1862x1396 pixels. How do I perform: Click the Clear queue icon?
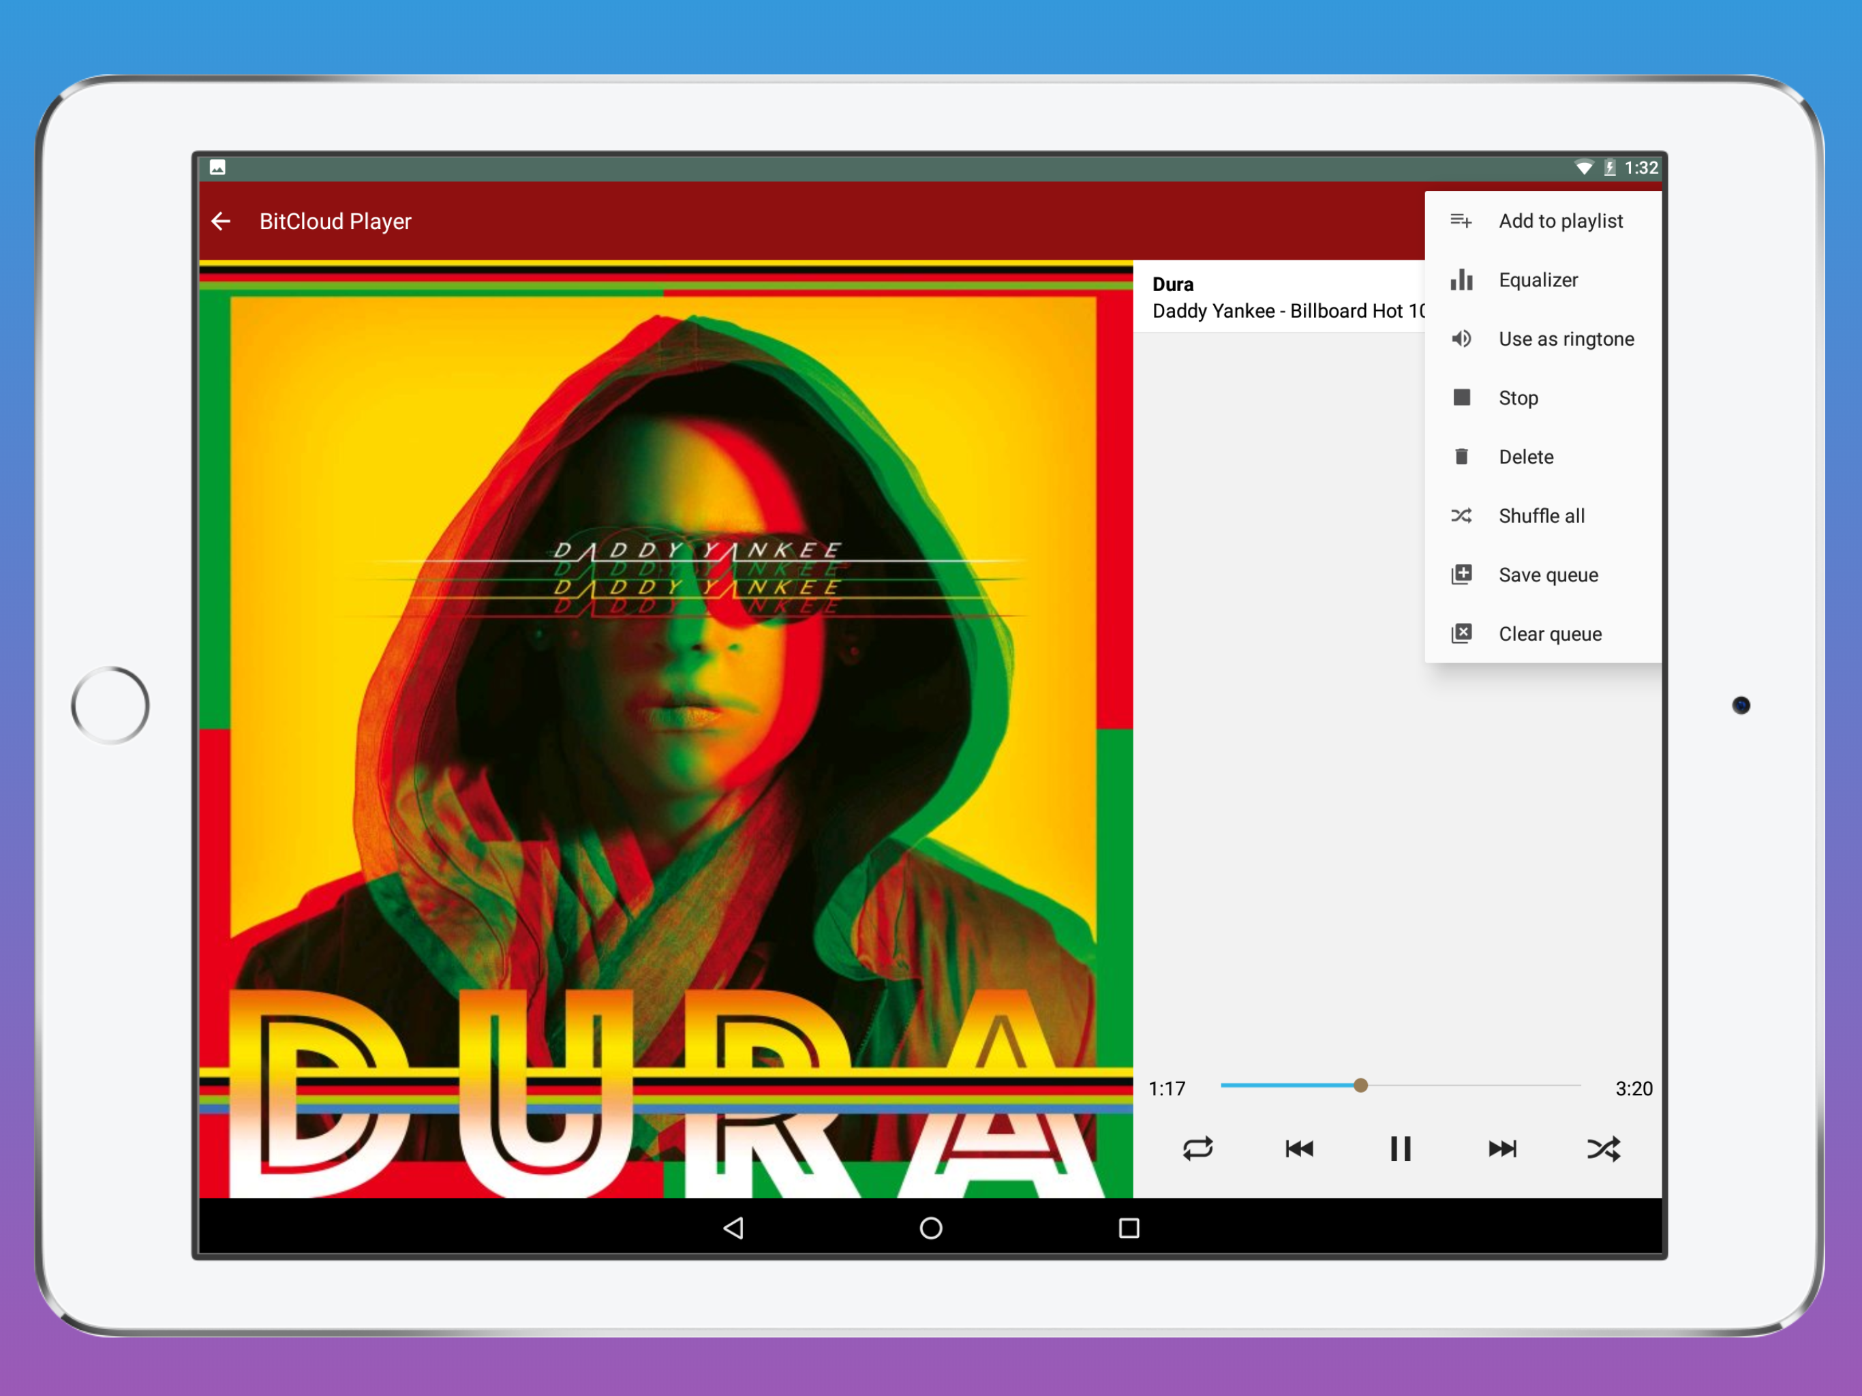(1461, 633)
